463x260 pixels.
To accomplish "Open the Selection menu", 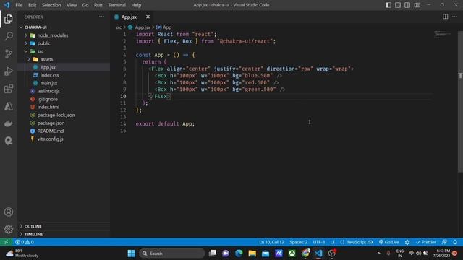I will pos(51,5).
